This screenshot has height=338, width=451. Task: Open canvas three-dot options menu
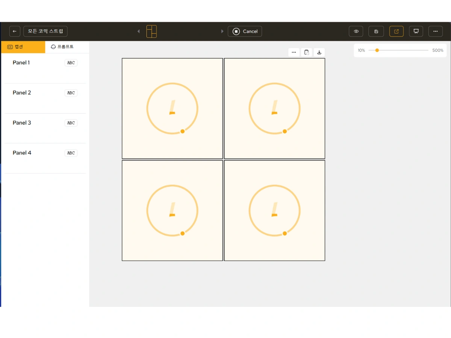[294, 52]
